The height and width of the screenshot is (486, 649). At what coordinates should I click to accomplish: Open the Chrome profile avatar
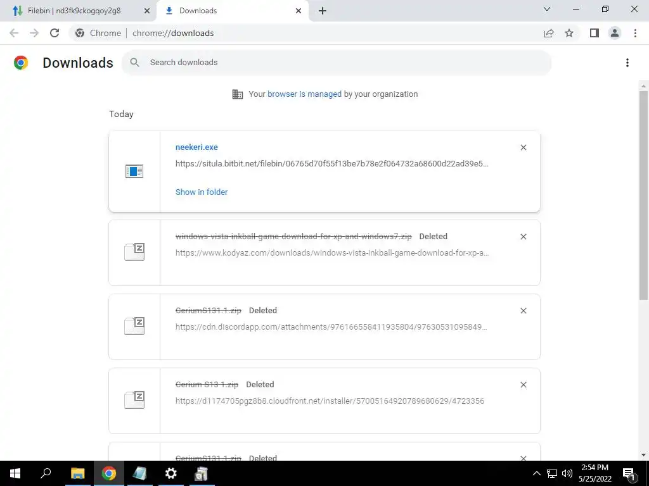pyautogui.click(x=615, y=33)
